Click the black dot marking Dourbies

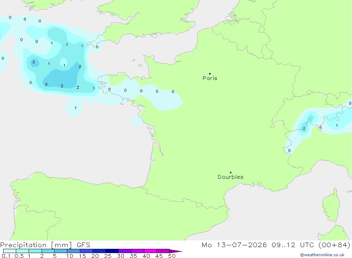(x=231, y=172)
